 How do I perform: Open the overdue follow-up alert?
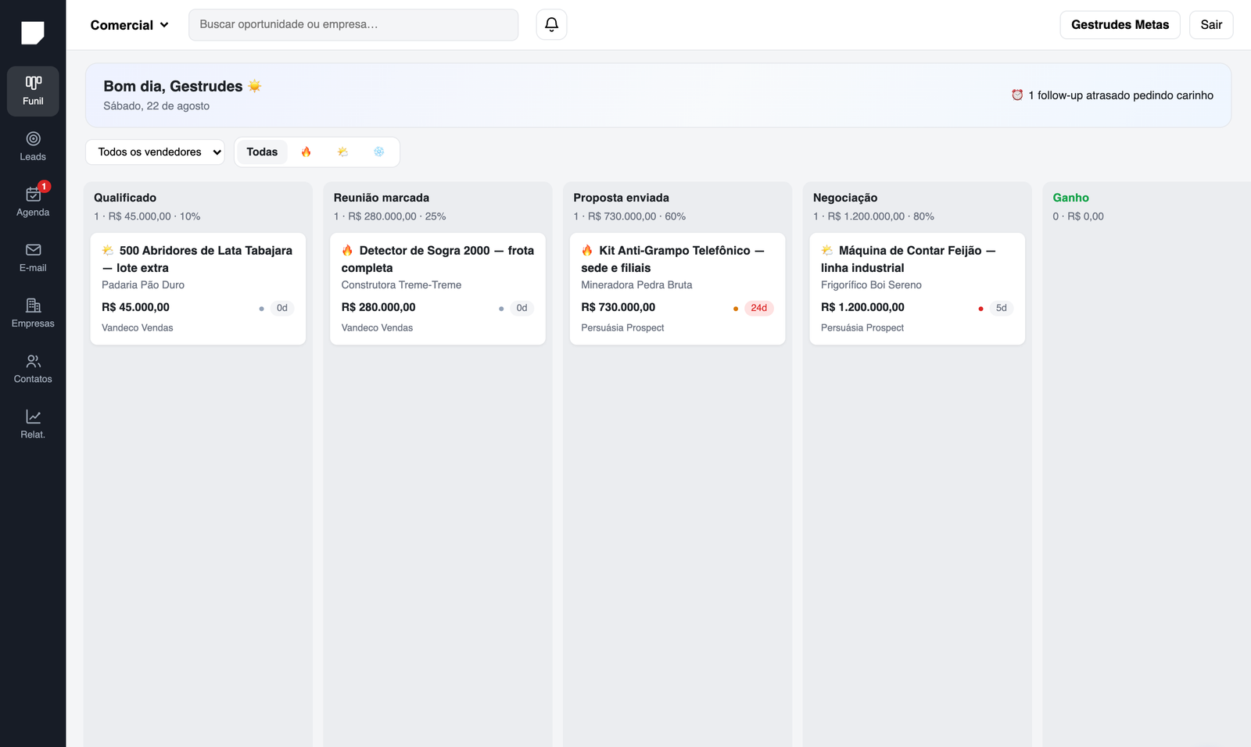tap(1112, 95)
